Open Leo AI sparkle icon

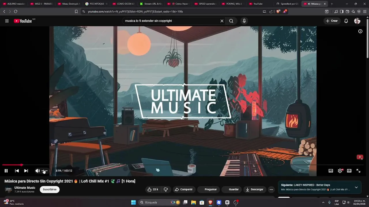[x=353, y=11]
